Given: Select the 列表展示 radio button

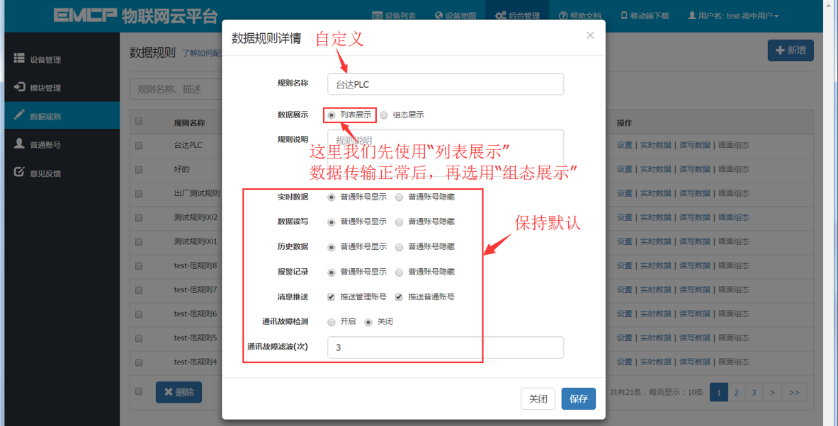Looking at the screenshot, I should 332,115.
